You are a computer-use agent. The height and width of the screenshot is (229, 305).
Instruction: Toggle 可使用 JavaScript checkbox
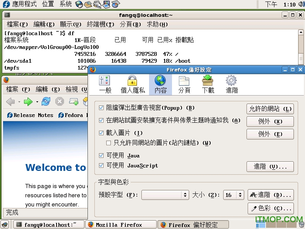pos(101,166)
